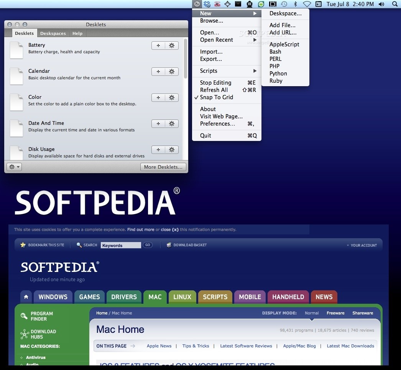Viewport: 401px width, 370px height.
Task: Choose Refresh All in the menu
Action: click(227, 90)
